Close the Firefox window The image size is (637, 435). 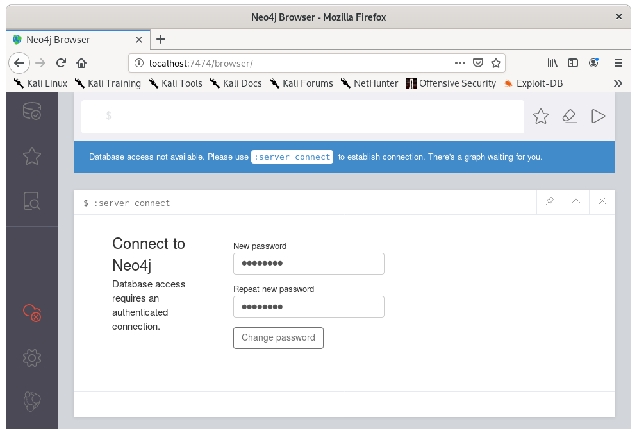618,17
